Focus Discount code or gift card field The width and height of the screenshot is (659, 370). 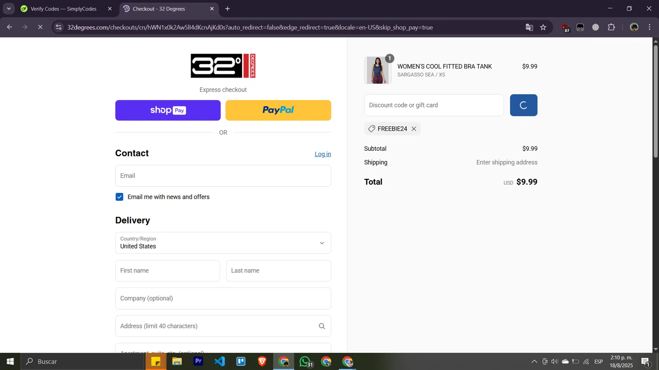(x=434, y=105)
